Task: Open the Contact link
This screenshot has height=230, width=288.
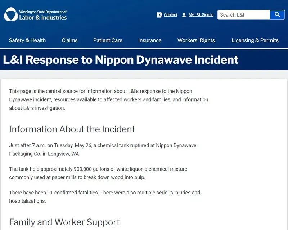Action: (170, 15)
